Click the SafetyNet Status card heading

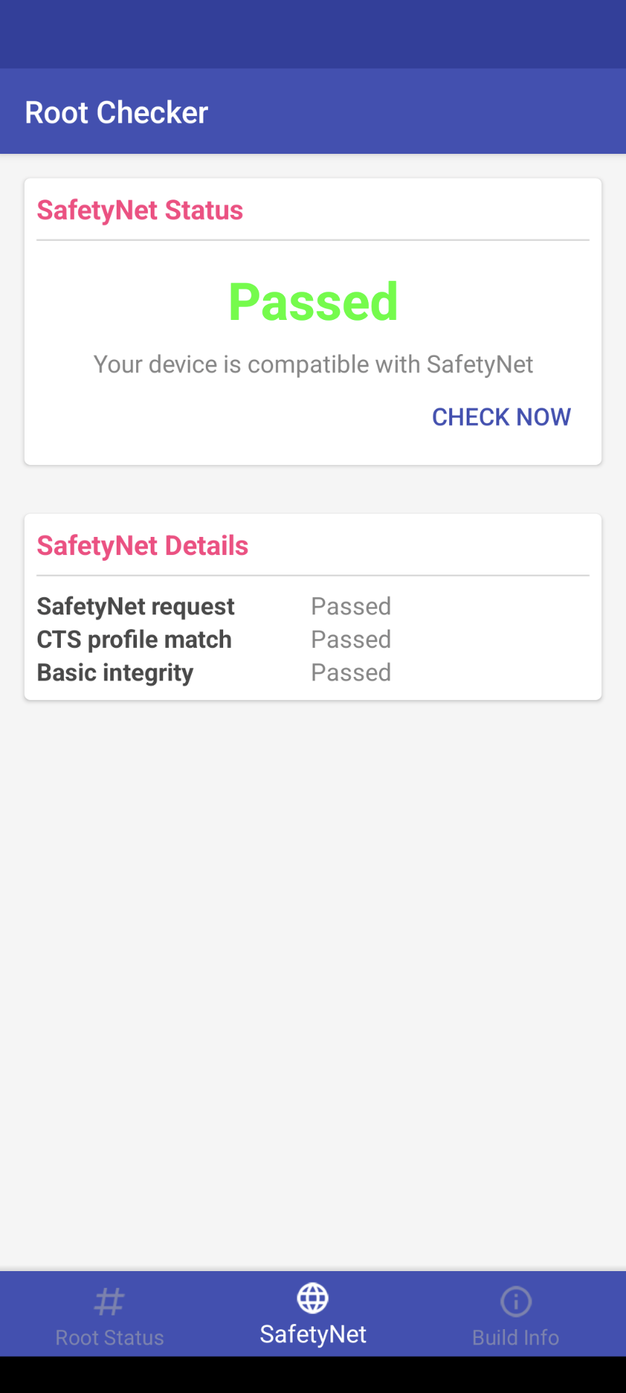coord(140,210)
